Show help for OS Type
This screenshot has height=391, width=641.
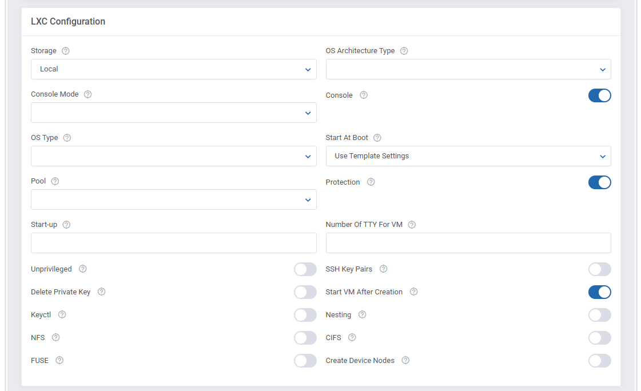(67, 138)
